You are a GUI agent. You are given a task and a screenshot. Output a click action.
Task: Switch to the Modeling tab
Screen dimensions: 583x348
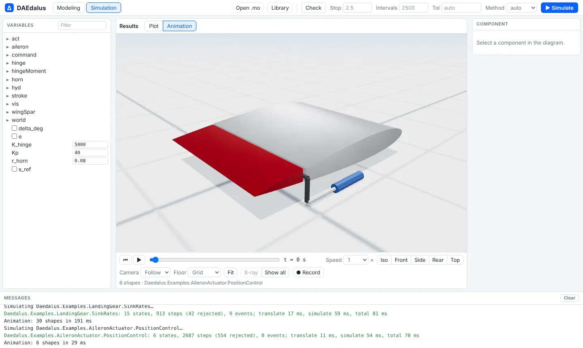[68, 8]
